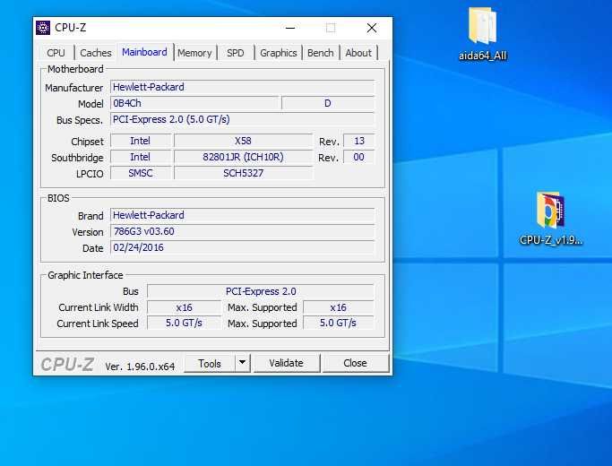
Task: Click Southbridge Rev. value 00
Action: click(x=359, y=157)
